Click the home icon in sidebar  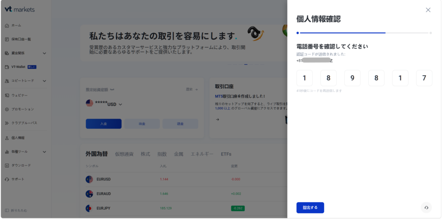click(7, 25)
